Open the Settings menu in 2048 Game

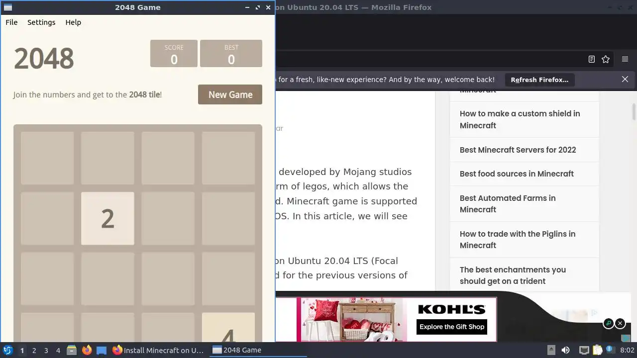point(41,22)
